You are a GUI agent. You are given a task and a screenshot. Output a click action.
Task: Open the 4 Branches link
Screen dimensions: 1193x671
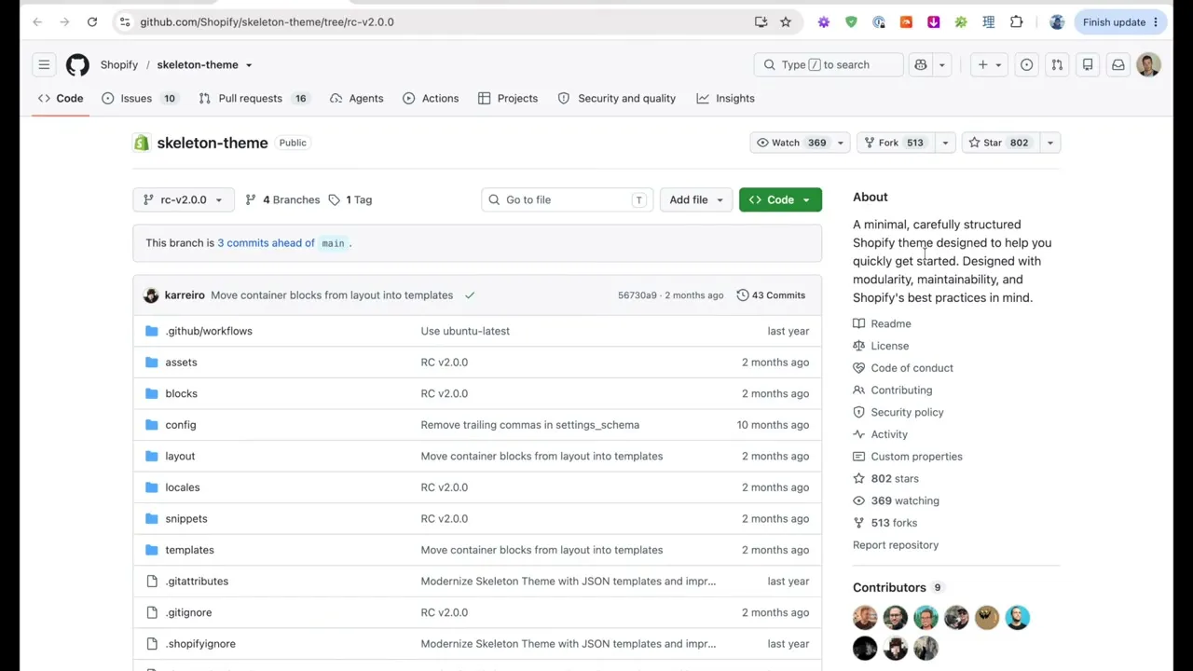pyautogui.click(x=282, y=199)
